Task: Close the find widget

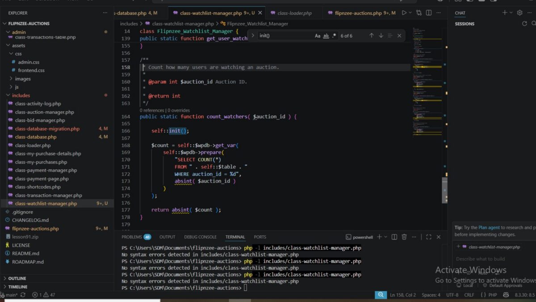Action: coord(399,36)
